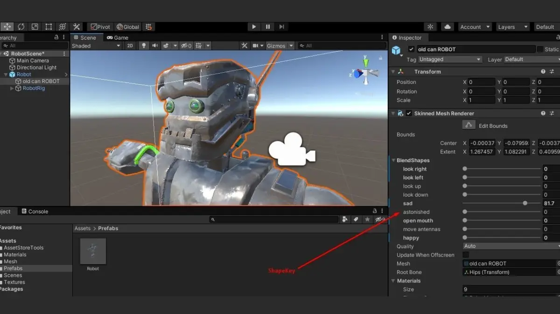Open the Tag Untagged dropdown
The image size is (560, 314).
click(450, 59)
